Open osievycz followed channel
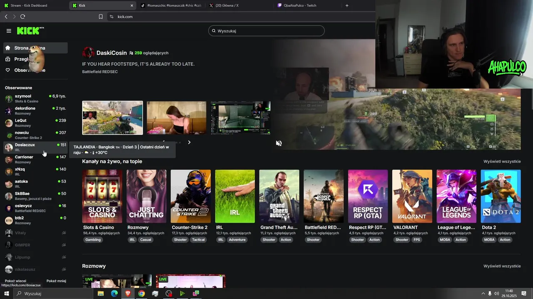 point(35,208)
